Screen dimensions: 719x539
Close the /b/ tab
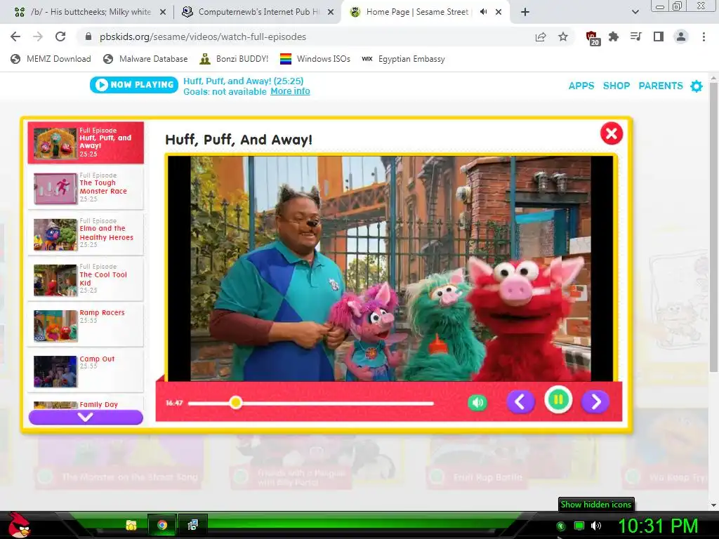tap(163, 13)
